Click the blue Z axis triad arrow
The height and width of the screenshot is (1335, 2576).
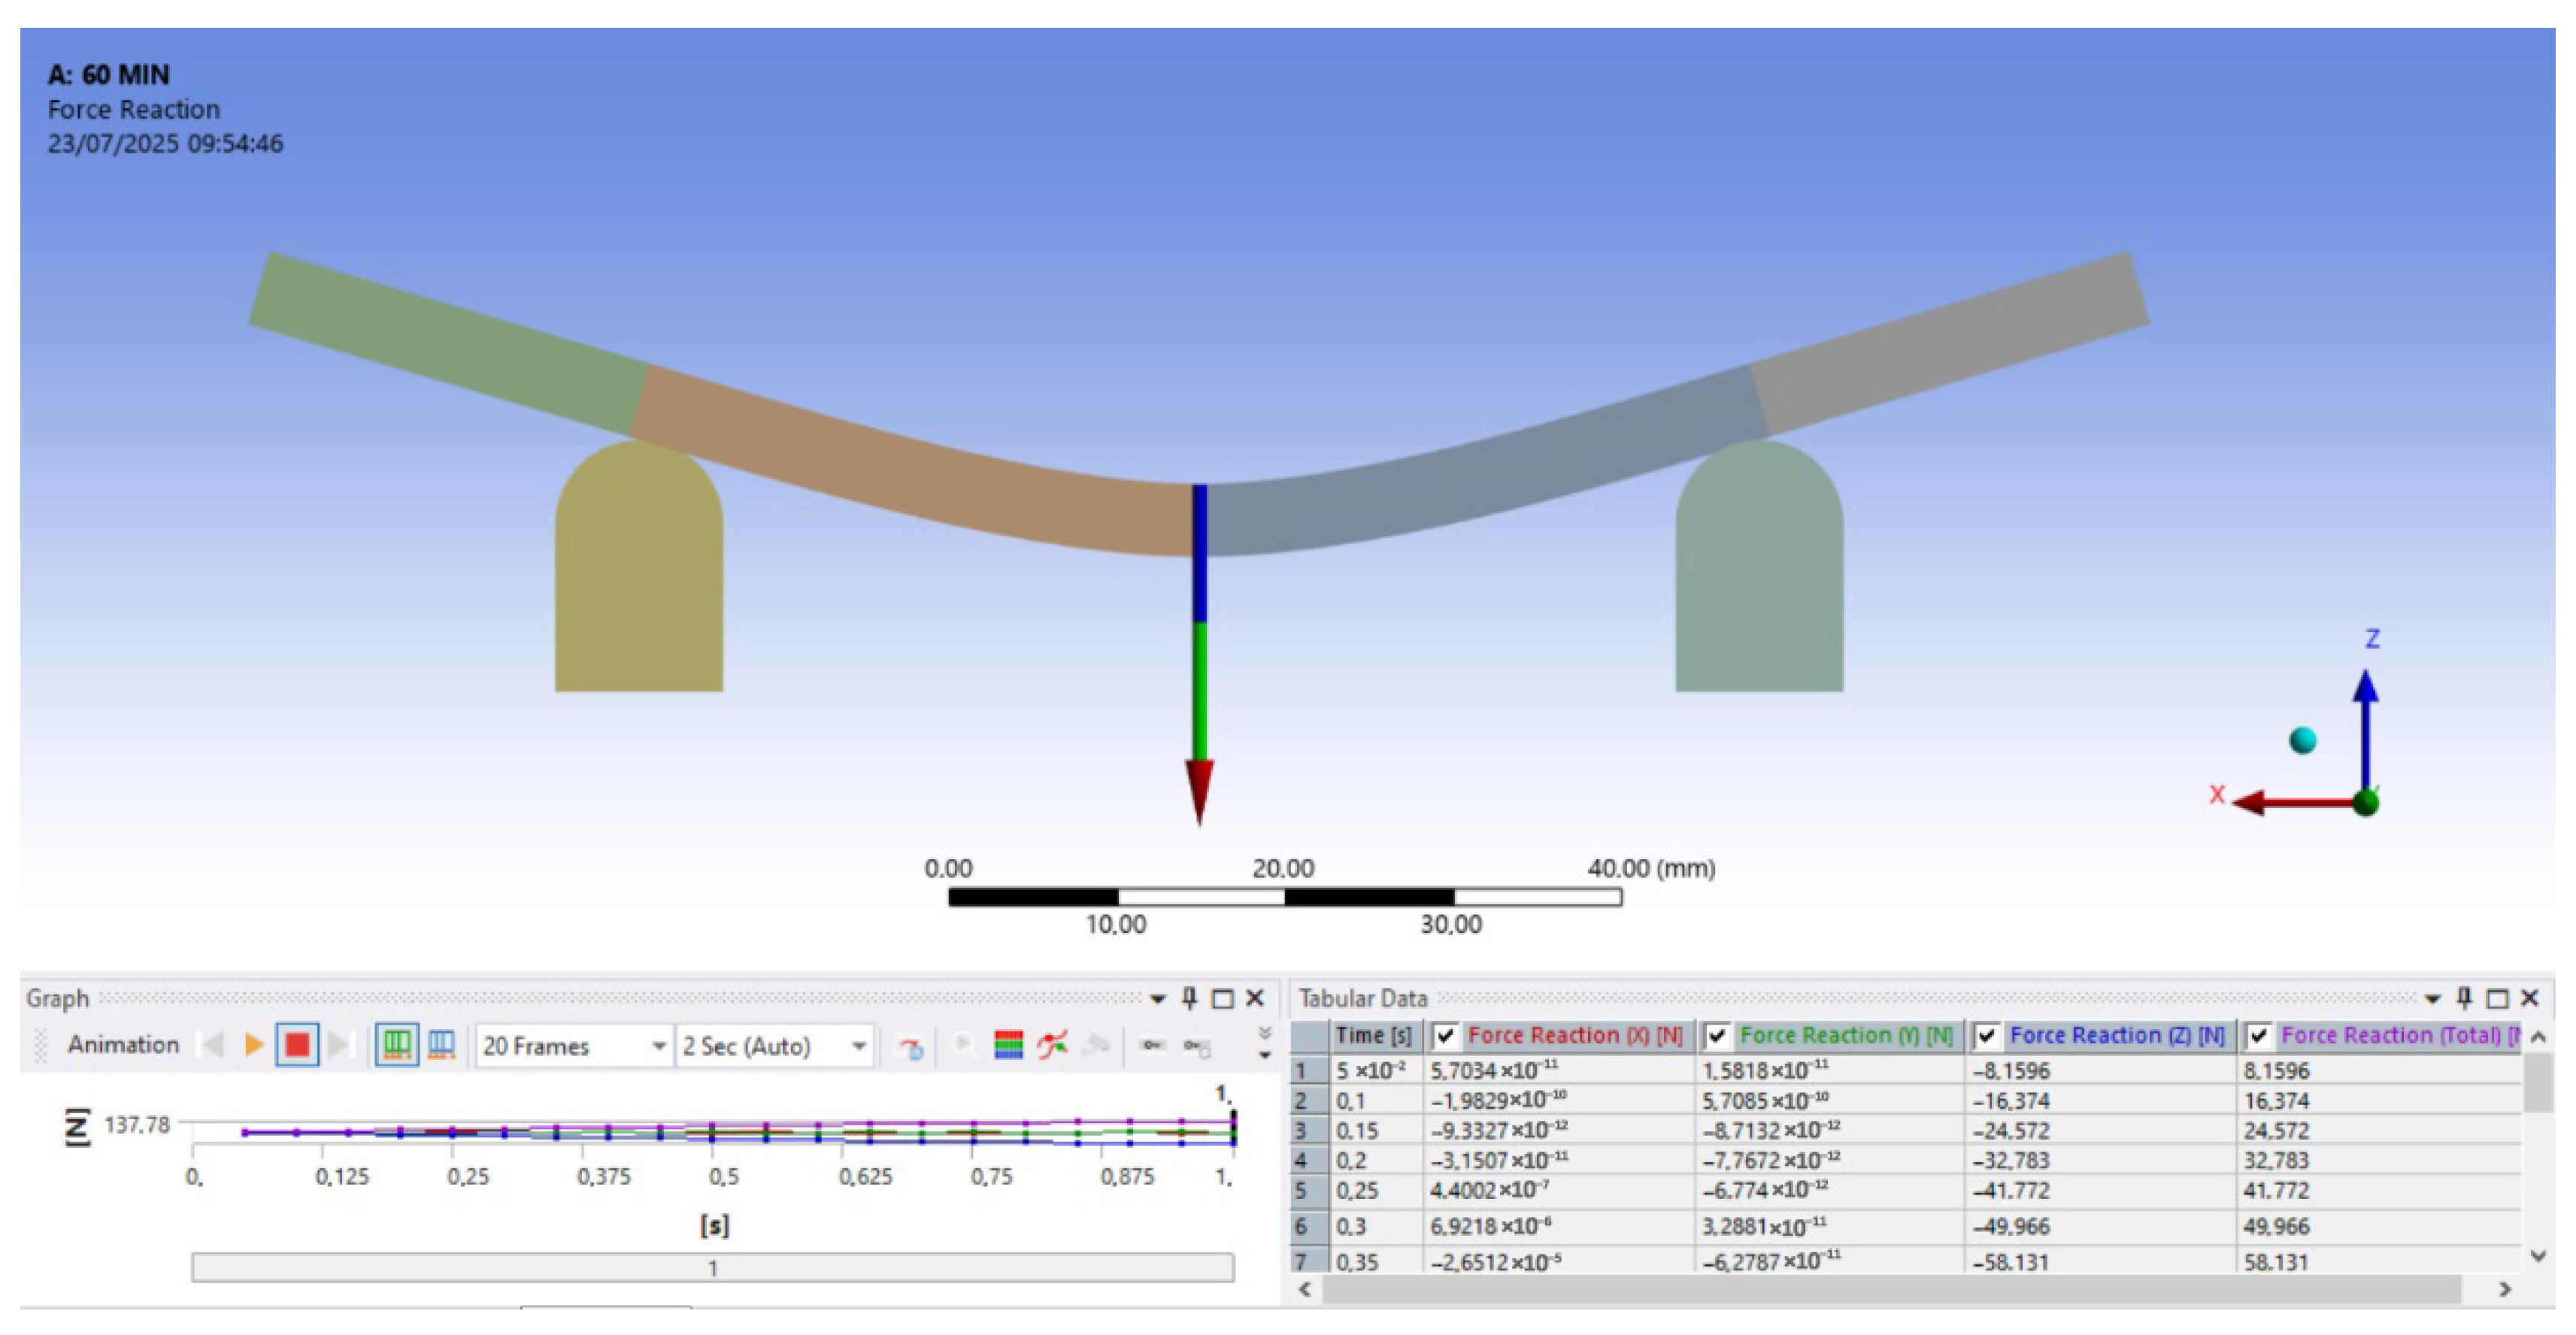coord(2365,700)
